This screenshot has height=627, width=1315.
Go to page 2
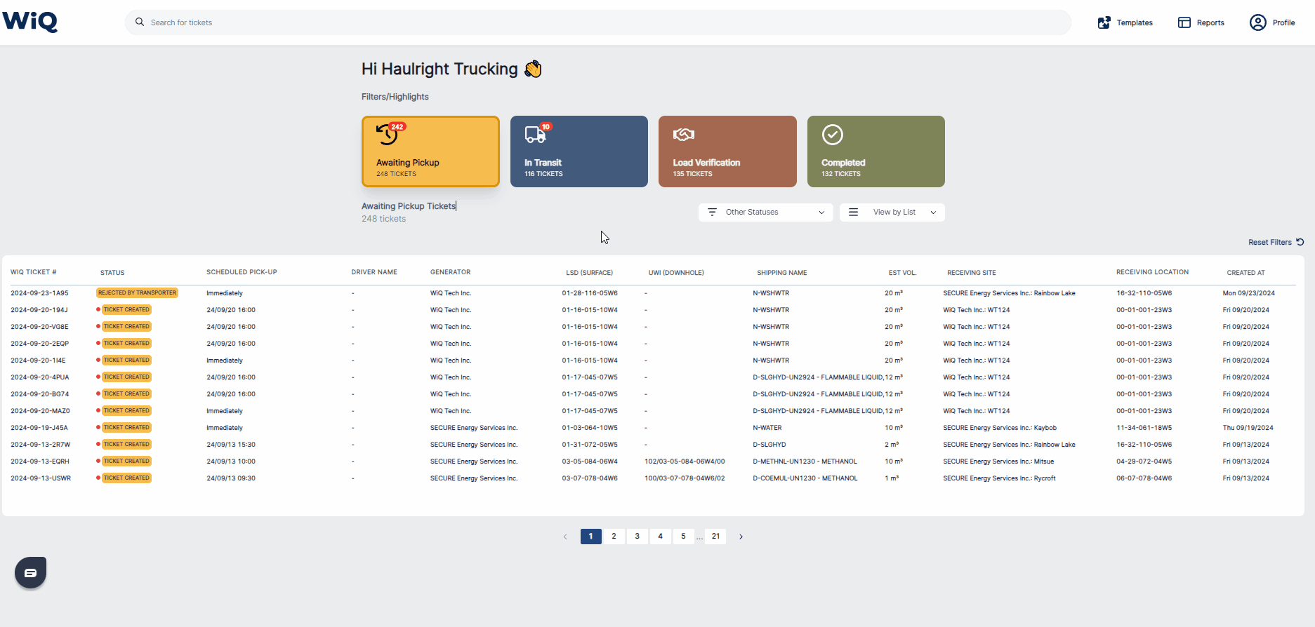tap(614, 537)
